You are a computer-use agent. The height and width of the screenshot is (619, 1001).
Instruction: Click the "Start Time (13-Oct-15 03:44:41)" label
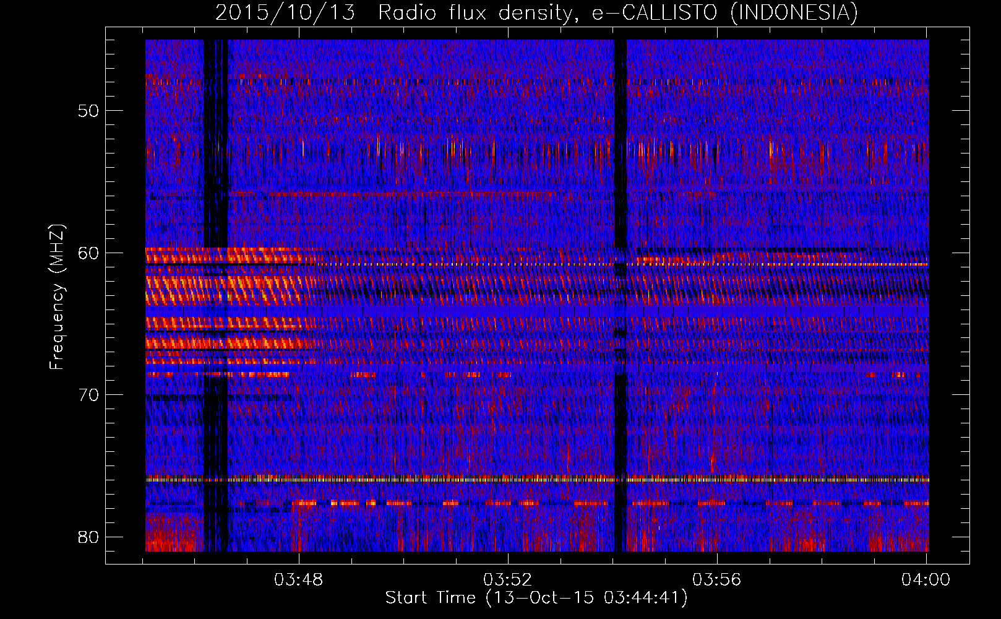(536, 598)
